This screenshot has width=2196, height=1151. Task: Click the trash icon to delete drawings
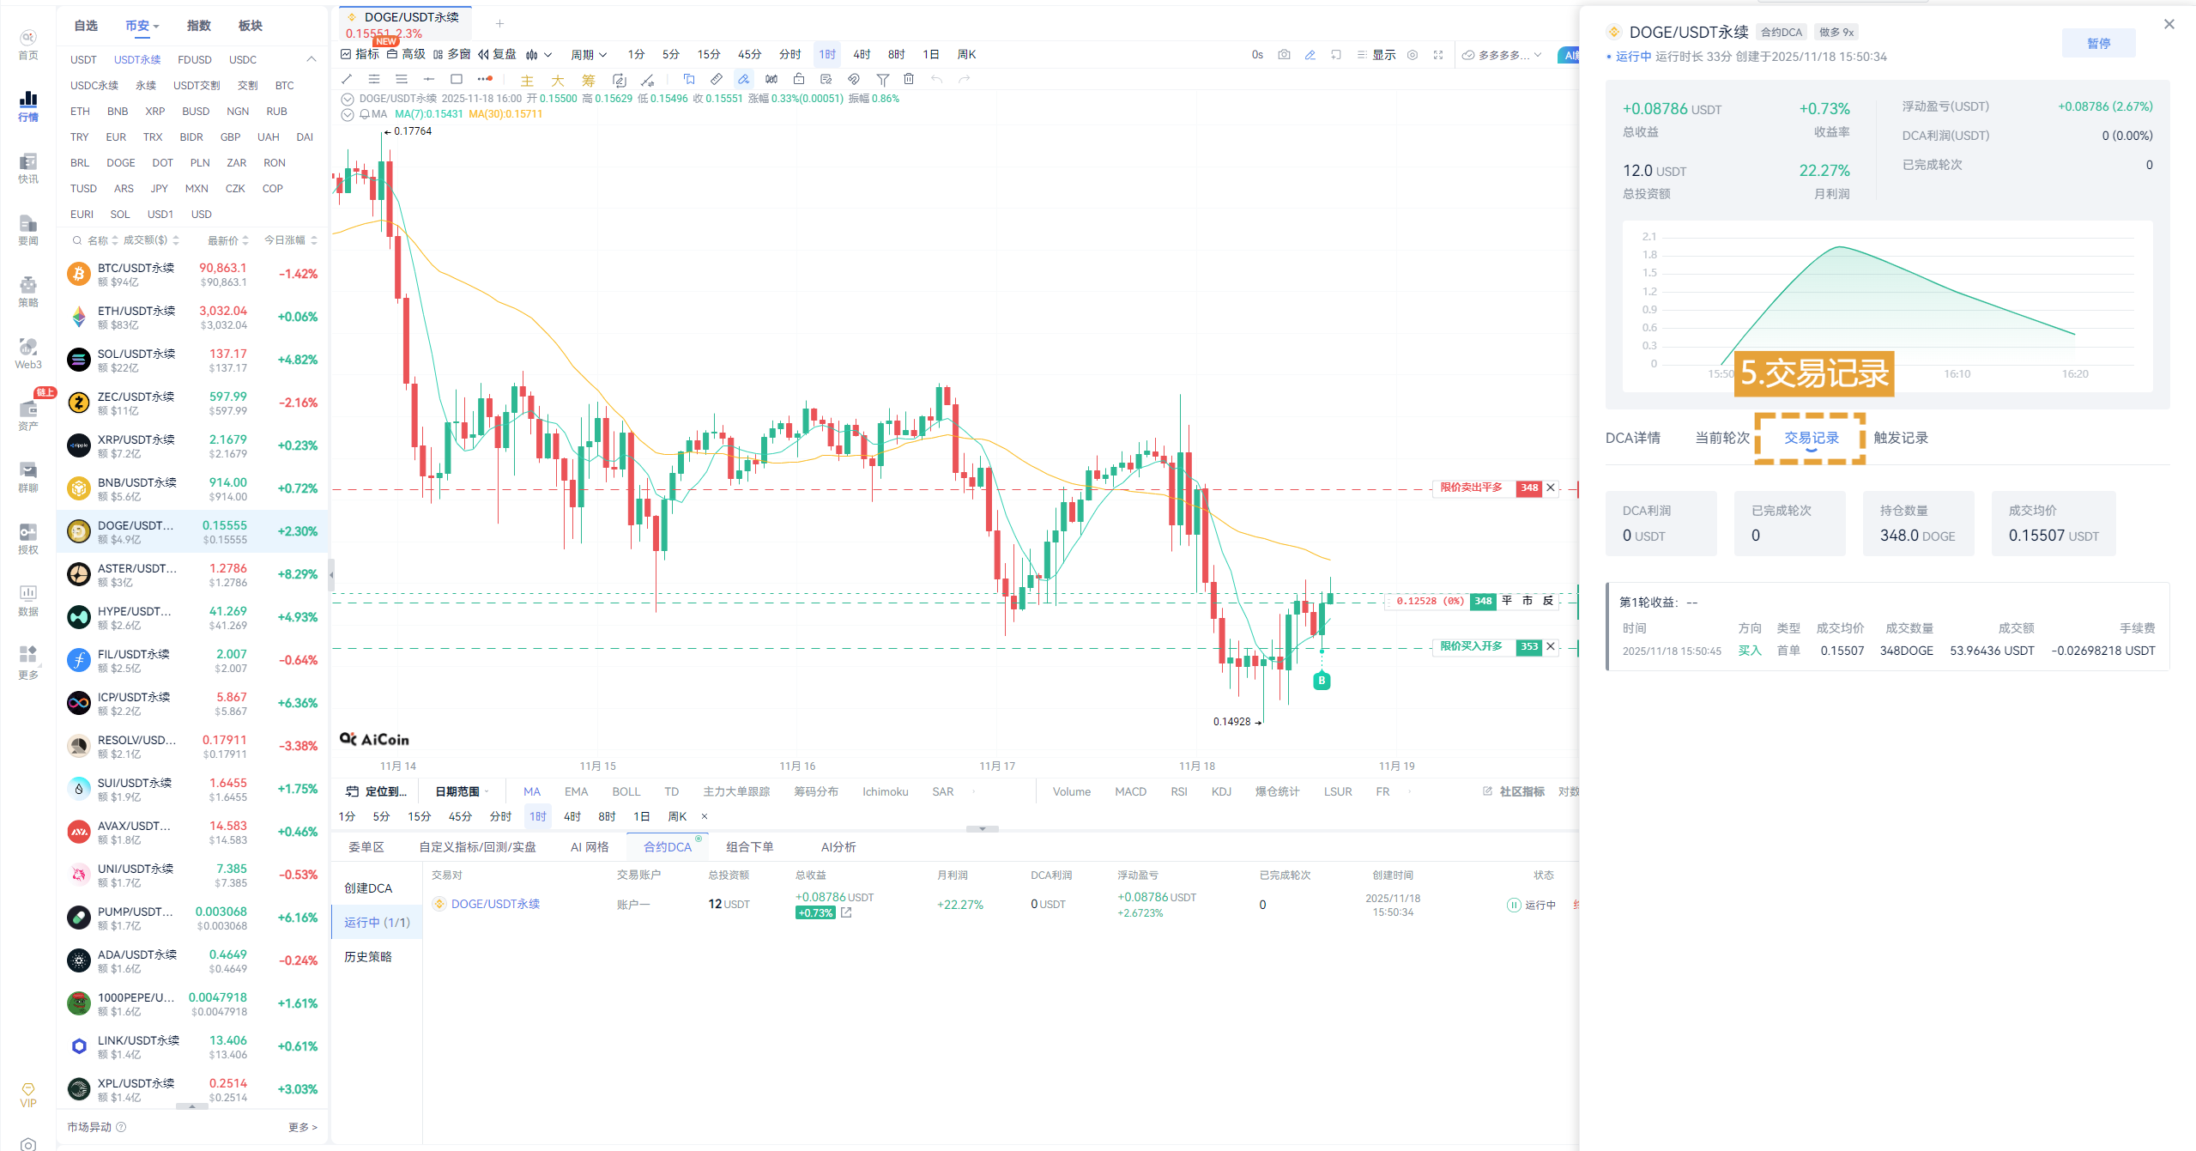tap(909, 79)
